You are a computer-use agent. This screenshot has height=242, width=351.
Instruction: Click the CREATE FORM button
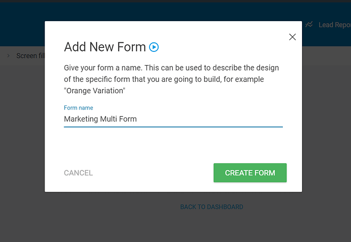250,173
